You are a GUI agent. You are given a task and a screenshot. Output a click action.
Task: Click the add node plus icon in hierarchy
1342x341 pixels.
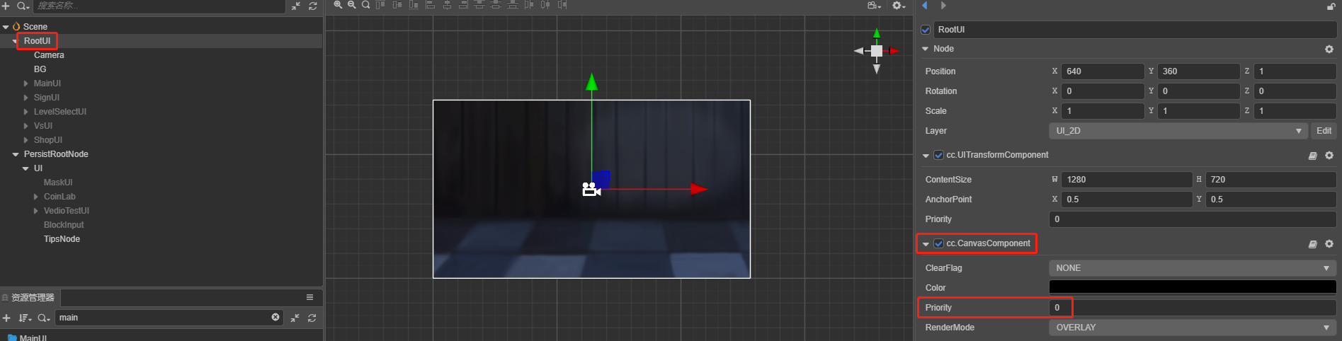pyautogui.click(x=6, y=6)
